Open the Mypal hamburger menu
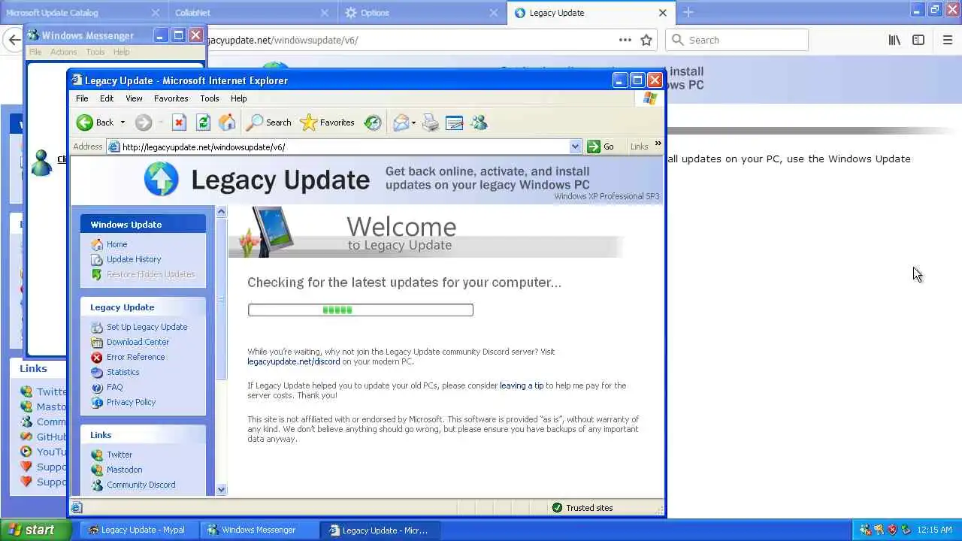962x541 pixels. coord(948,40)
